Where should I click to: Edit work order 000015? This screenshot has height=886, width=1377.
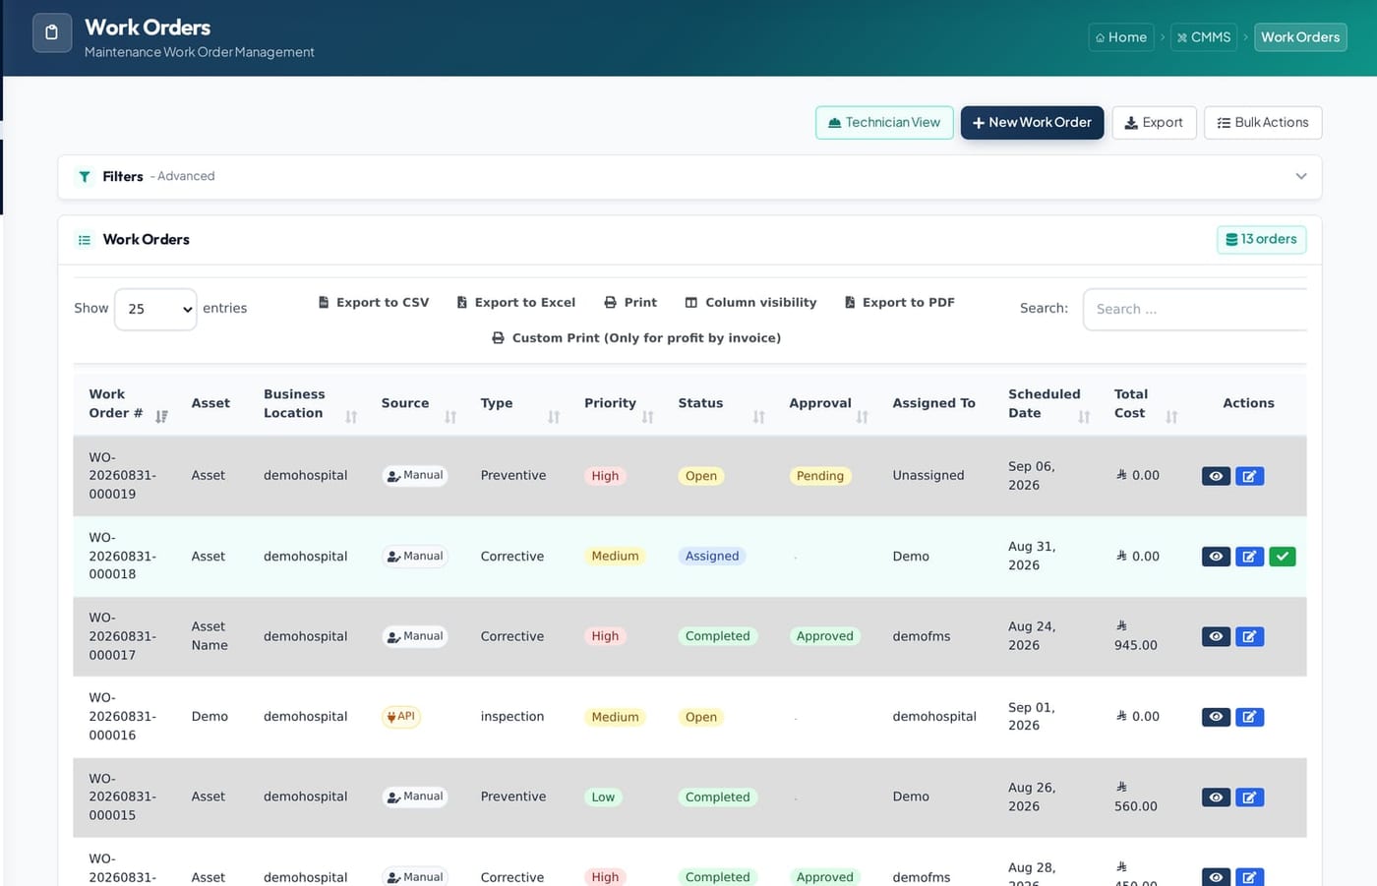click(1249, 797)
